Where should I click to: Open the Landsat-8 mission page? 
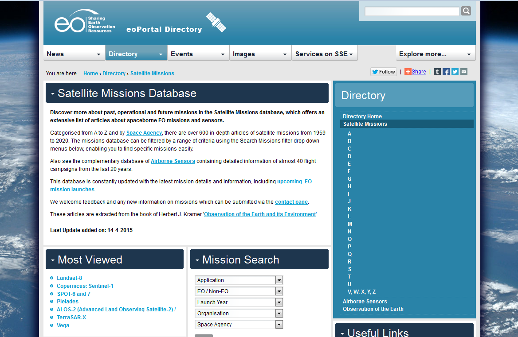pyautogui.click(x=69, y=278)
